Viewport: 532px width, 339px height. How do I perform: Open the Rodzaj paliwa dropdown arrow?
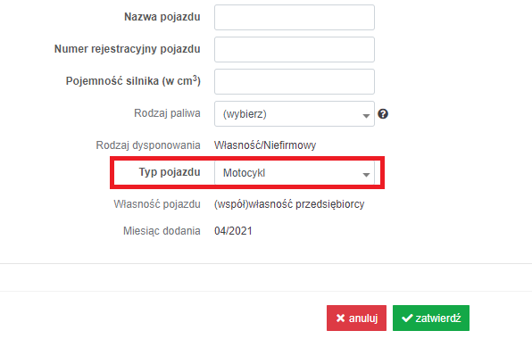point(366,116)
